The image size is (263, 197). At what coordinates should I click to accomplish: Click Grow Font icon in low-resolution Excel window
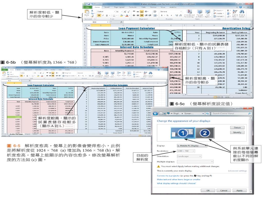125,12
